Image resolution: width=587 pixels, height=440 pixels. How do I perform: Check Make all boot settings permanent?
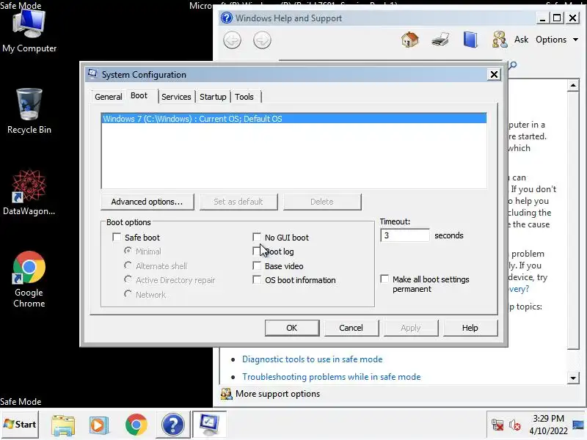coord(384,279)
